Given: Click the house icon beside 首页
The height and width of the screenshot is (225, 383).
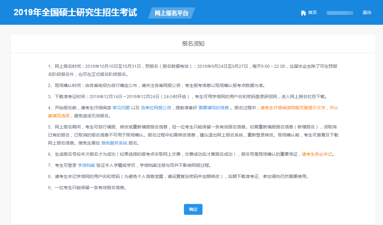Looking at the screenshot, I should tap(303, 13).
